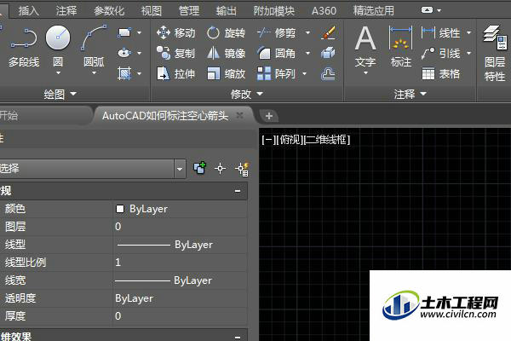Viewport: 511px width, 341px height.
Task: Open the View (视图) ribbon tab
Action: click(152, 11)
